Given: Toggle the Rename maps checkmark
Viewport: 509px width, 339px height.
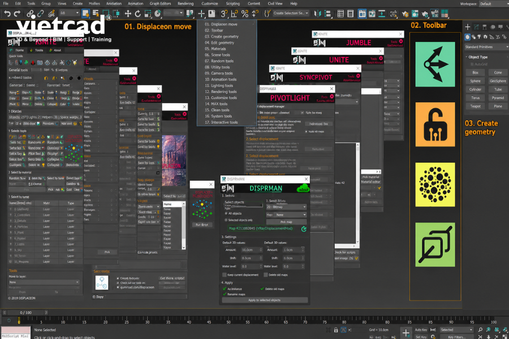Looking at the screenshot, I should tap(225, 294).
